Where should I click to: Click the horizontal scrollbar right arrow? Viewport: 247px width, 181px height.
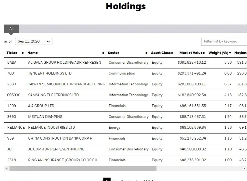tap(244, 169)
